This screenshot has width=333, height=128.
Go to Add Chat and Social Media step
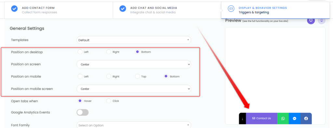tap(167, 10)
